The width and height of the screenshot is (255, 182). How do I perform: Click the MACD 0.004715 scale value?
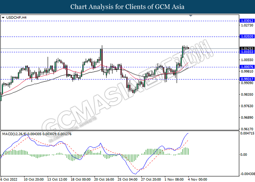[x=247, y=134]
